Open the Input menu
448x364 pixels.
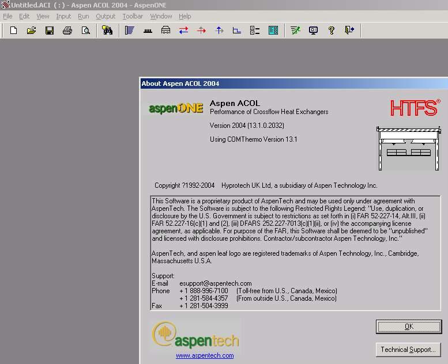[63, 16]
